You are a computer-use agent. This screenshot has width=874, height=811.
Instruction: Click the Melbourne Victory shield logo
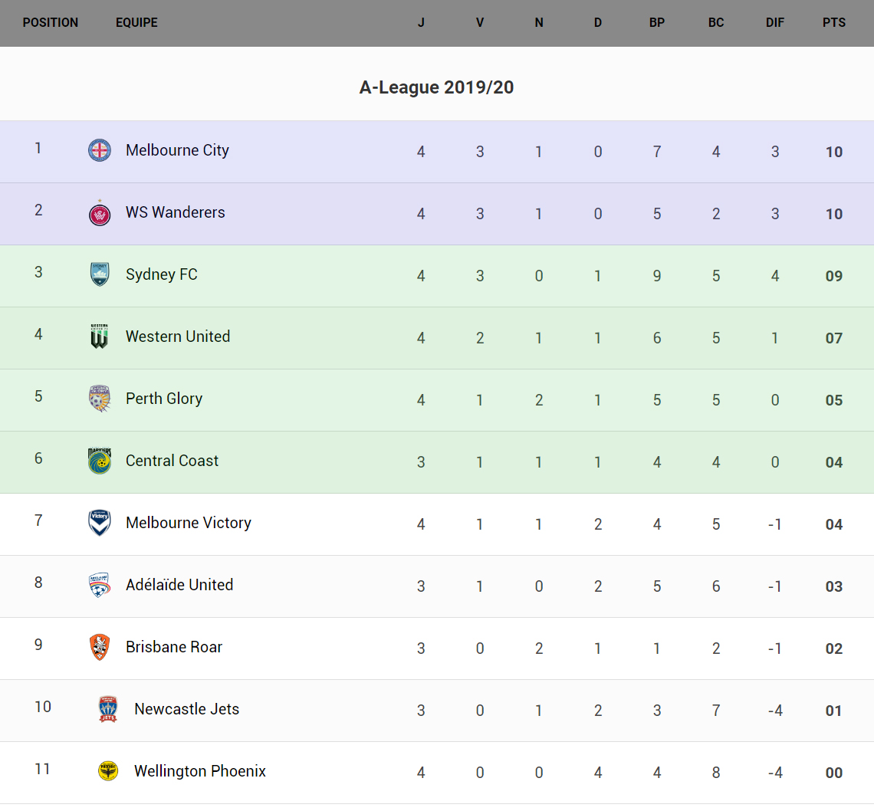tap(100, 523)
